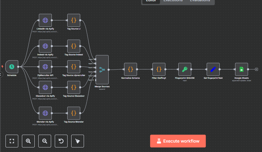The width and height of the screenshot is (262, 152).
Task: Open the Monster via Apify HTTP node
Action: (45, 113)
